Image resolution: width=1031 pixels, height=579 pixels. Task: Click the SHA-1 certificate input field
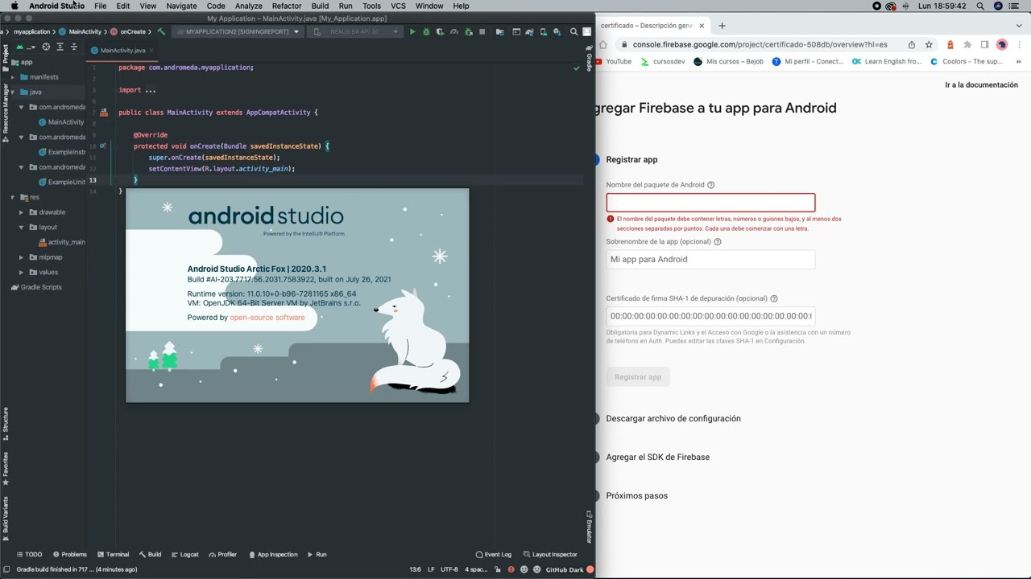point(710,316)
